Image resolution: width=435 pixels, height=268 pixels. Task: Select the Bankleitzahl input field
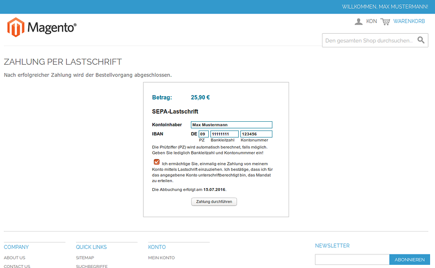(x=224, y=134)
